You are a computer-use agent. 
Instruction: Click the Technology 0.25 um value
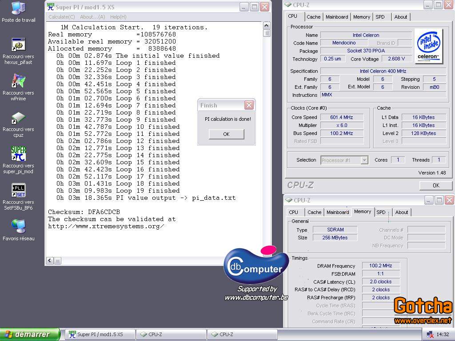[x=332, y=59]
